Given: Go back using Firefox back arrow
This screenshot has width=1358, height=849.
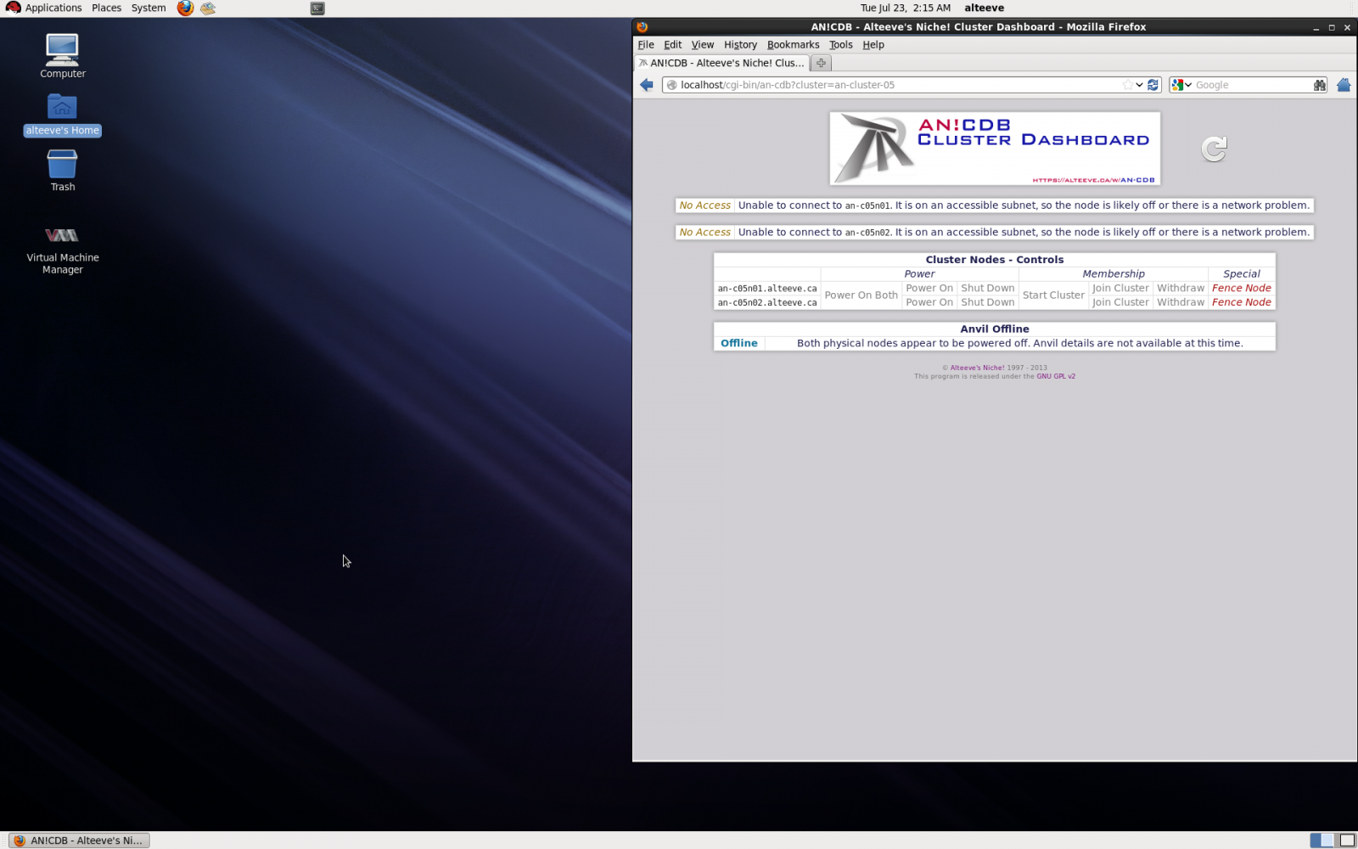Looking at the screenshot, I should [647, 85].
